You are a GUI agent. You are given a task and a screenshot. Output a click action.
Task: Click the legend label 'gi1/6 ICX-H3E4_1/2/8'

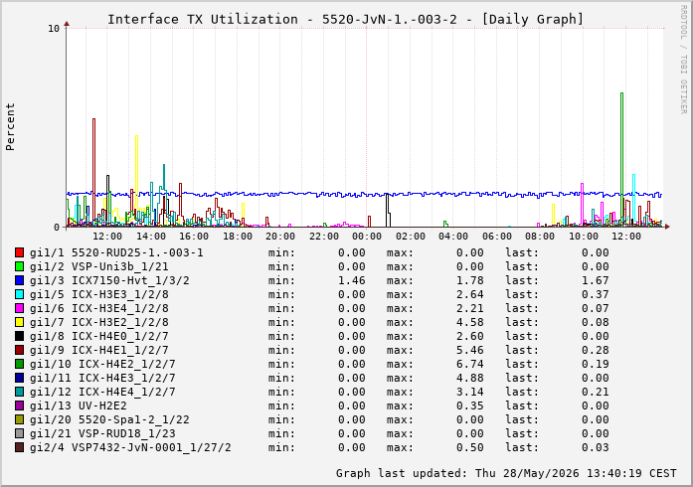99,308
